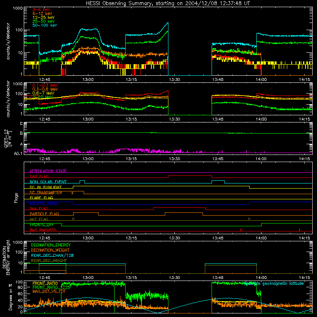
Task: Click the ATTENUATOR_STATE flag label
Action: pos(48,171)
